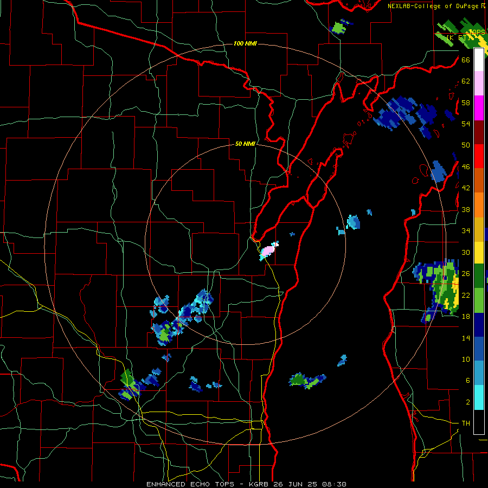Pick the bright yellow legend swatch
This screenshot has width=488, height=488.
479,253
